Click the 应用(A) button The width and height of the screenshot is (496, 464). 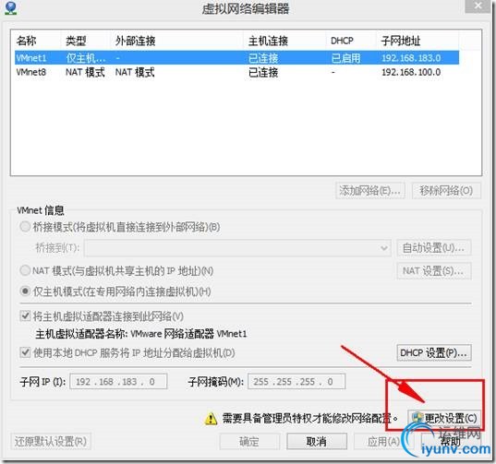point(382,441)
